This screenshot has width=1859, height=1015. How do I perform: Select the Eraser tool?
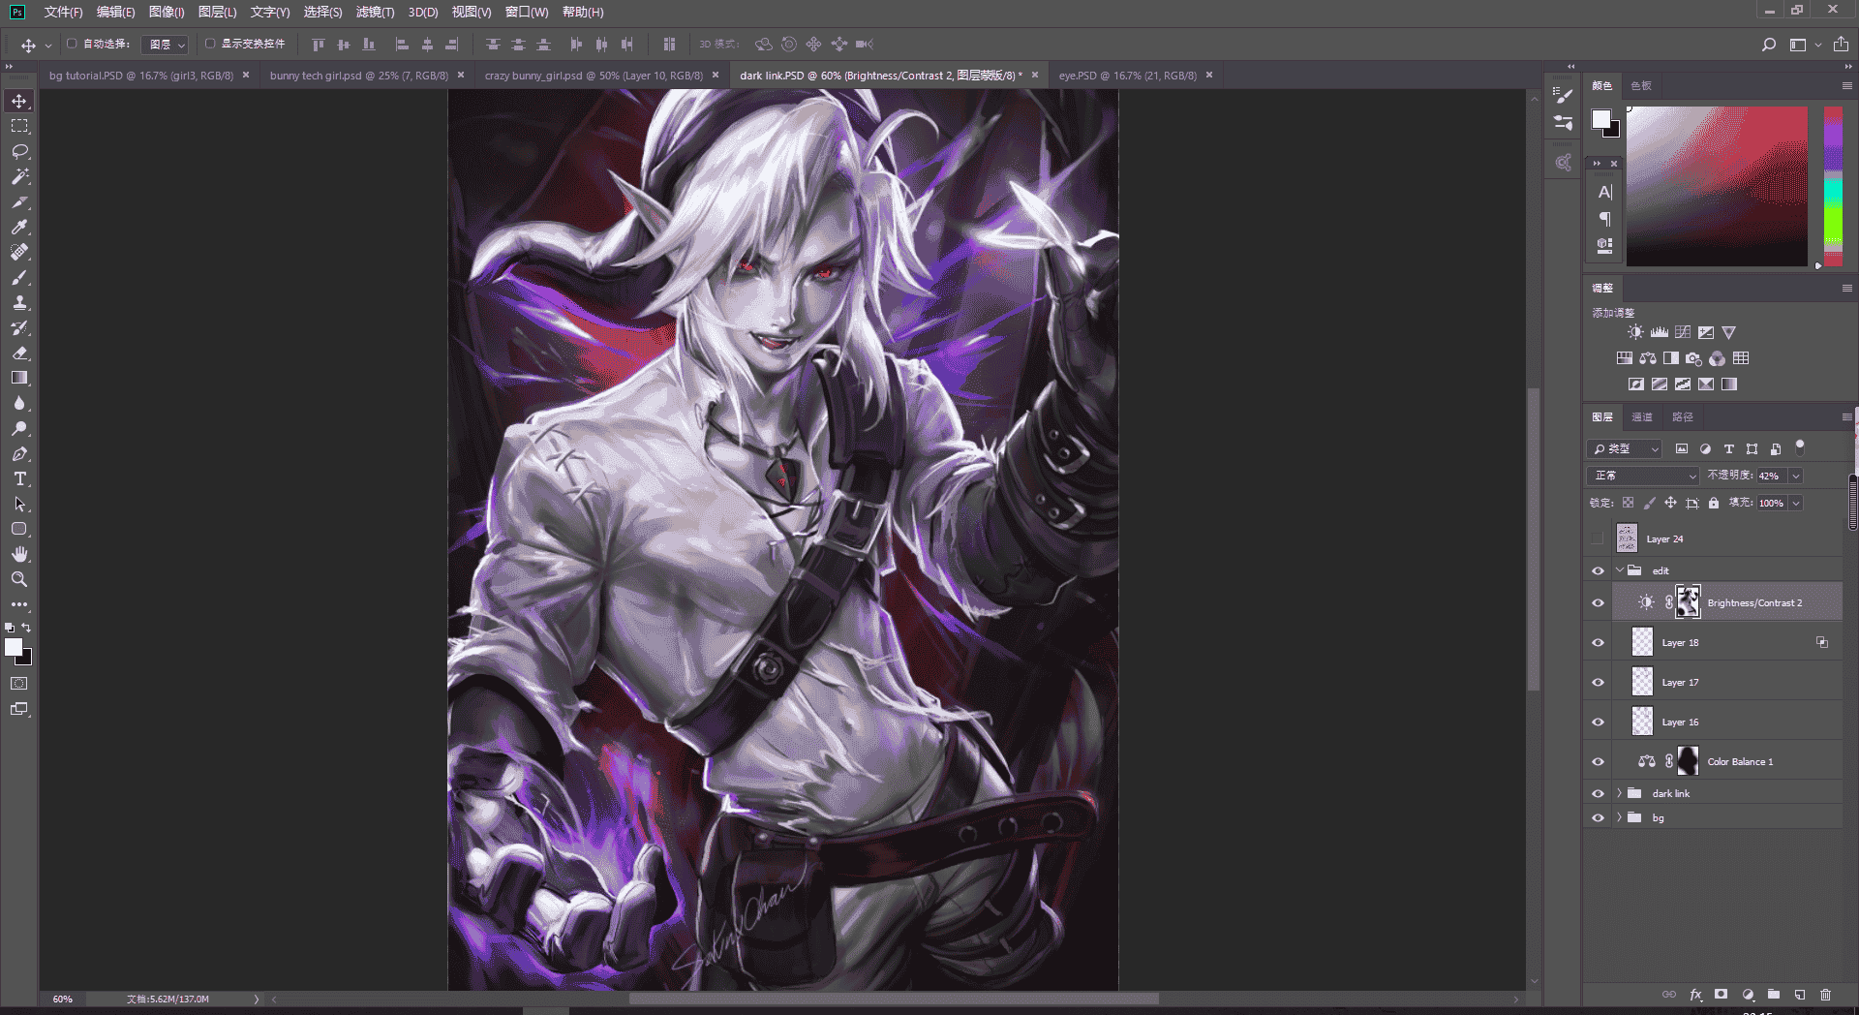tap(19, 354)
